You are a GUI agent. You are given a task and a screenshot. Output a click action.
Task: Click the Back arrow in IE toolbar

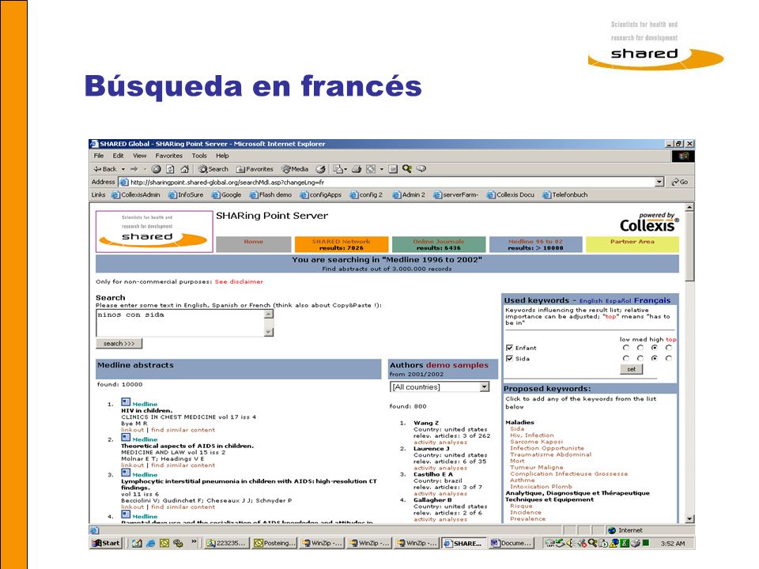[x=105, y=169]
